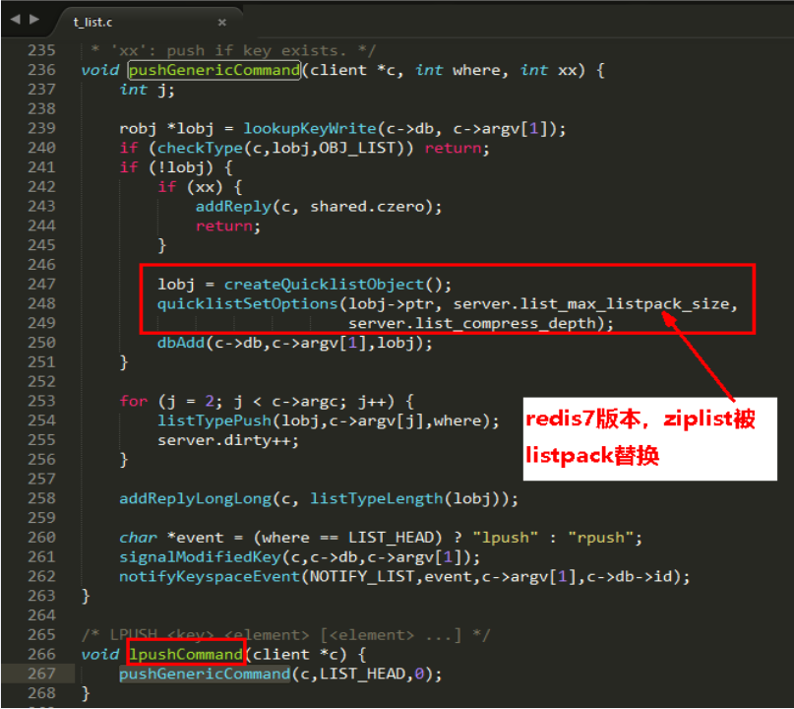Click pushGenericCommand call on line 267
This screenshot has width=794, height=709.
click(205, 674)
